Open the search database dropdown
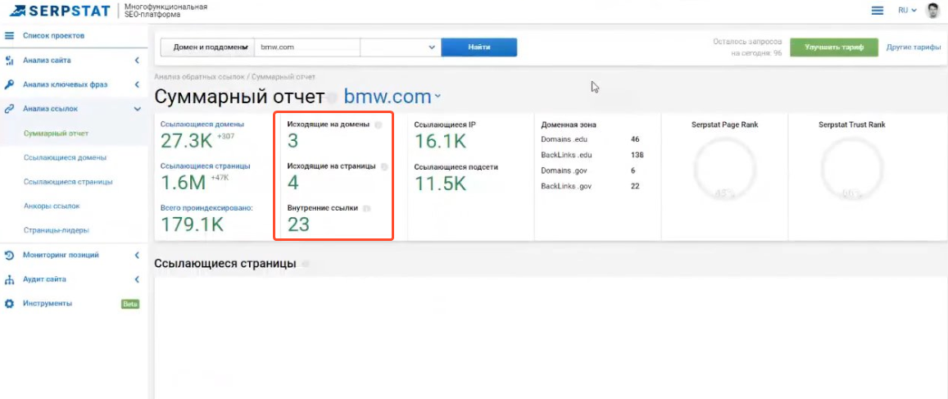 [401, 48]
